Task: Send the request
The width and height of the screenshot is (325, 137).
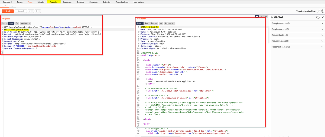Action: (x=8, y=11)
